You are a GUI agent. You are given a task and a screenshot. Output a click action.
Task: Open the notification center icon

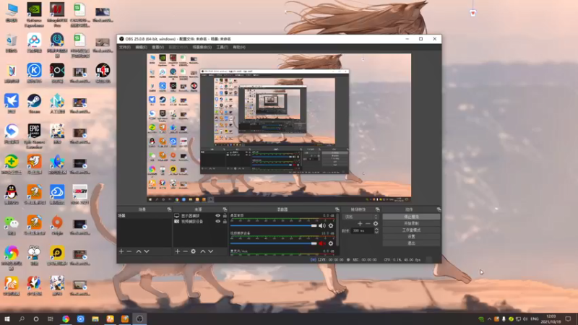569,319
